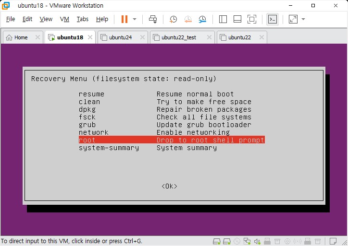
Task: Close the ubuntu22_test tab
Action: pyautogui.click(x=209, y=37)
